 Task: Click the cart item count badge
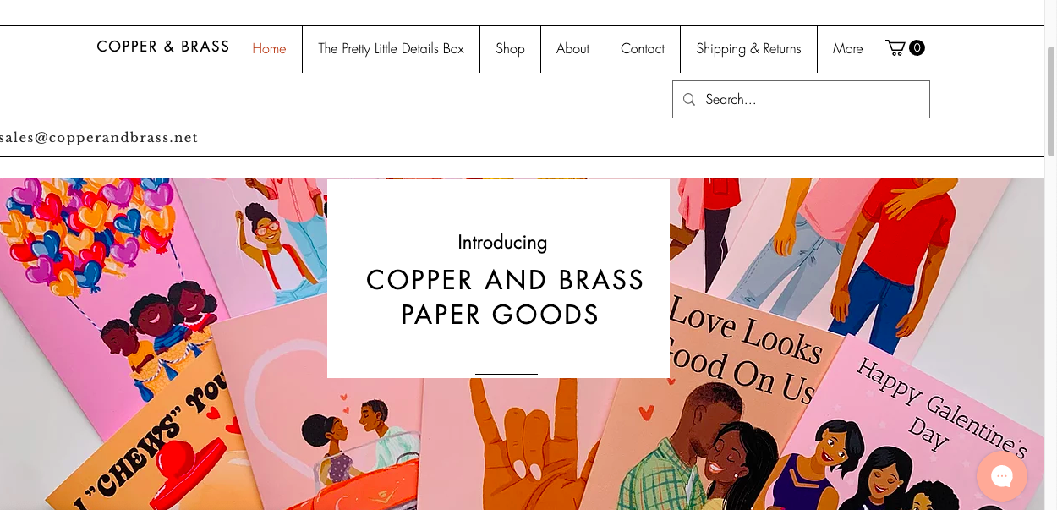pos(917,48)
